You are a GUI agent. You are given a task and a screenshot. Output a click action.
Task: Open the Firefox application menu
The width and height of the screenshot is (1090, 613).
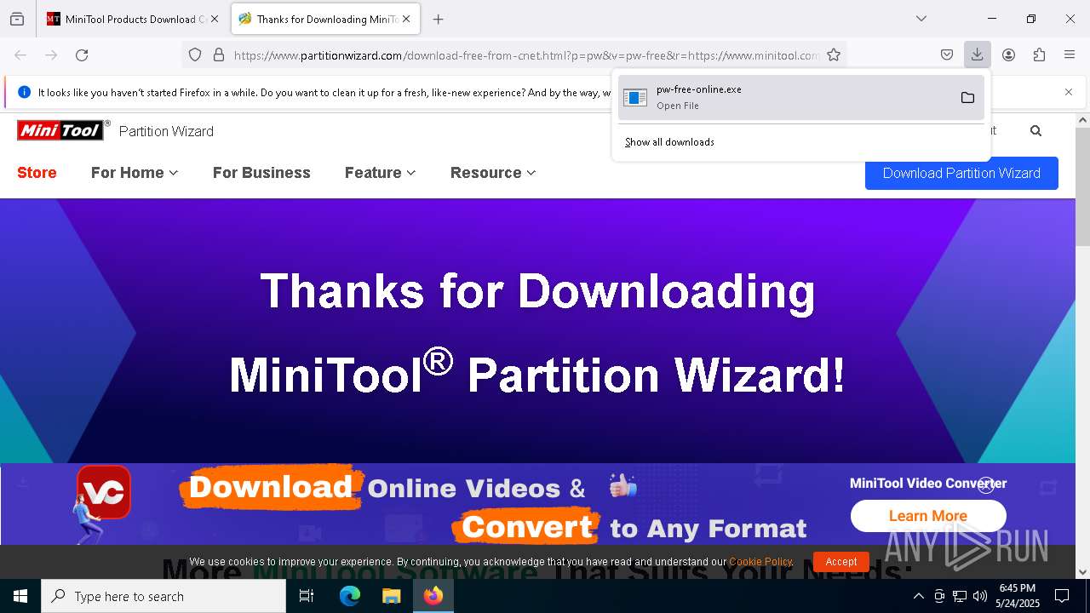pyautogui.click(x=1070, y=55)
